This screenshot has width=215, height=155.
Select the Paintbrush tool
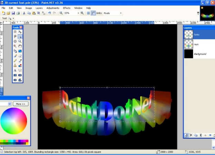coord(15,56)
